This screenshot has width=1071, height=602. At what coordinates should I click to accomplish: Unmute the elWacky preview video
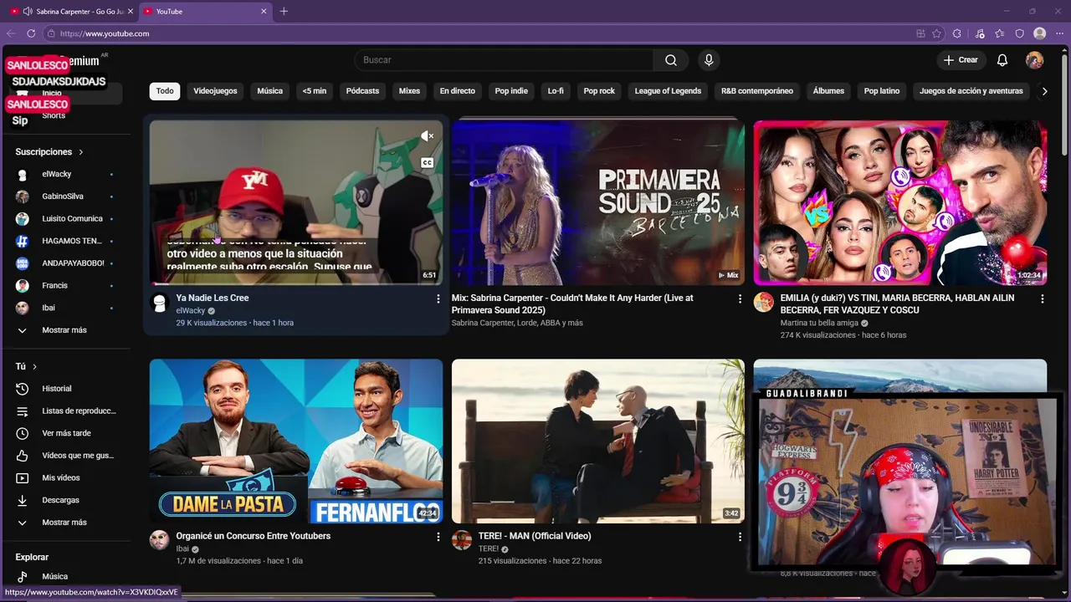(427, 136)
